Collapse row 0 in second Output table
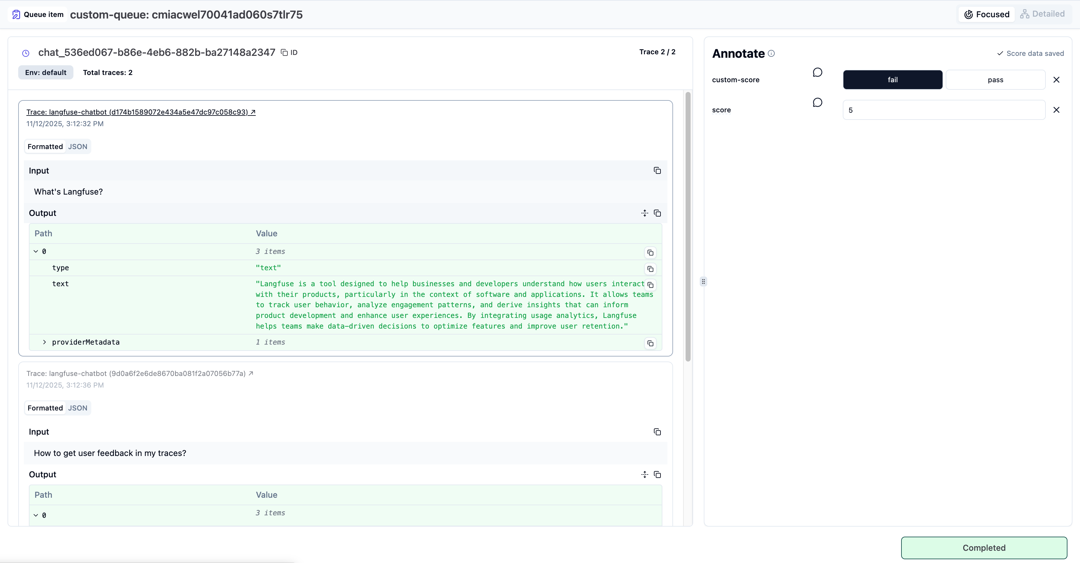Screen dimensions: 1080x563 [x=36, y=515]
